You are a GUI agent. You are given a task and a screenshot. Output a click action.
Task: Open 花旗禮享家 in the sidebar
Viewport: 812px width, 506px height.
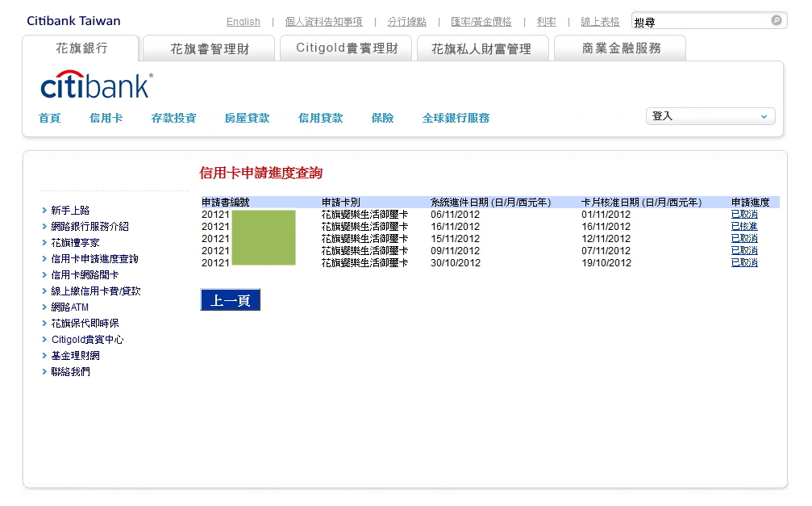coord(75,243)
